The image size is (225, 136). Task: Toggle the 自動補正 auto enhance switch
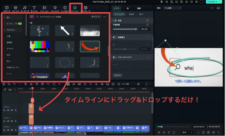point(115,37)
